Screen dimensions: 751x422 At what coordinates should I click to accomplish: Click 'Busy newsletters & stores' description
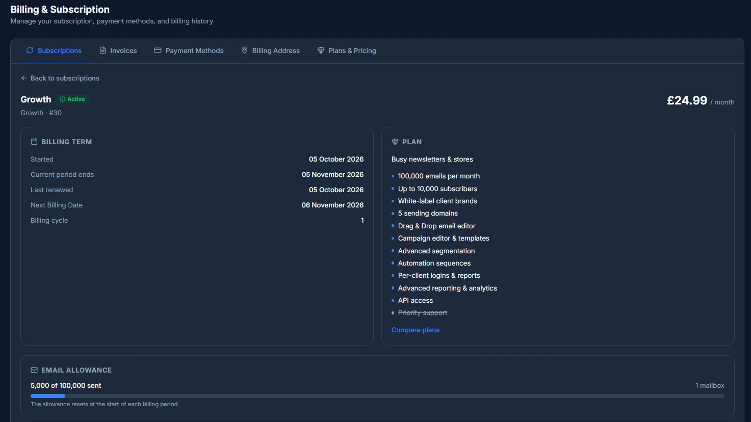(432, 159)
